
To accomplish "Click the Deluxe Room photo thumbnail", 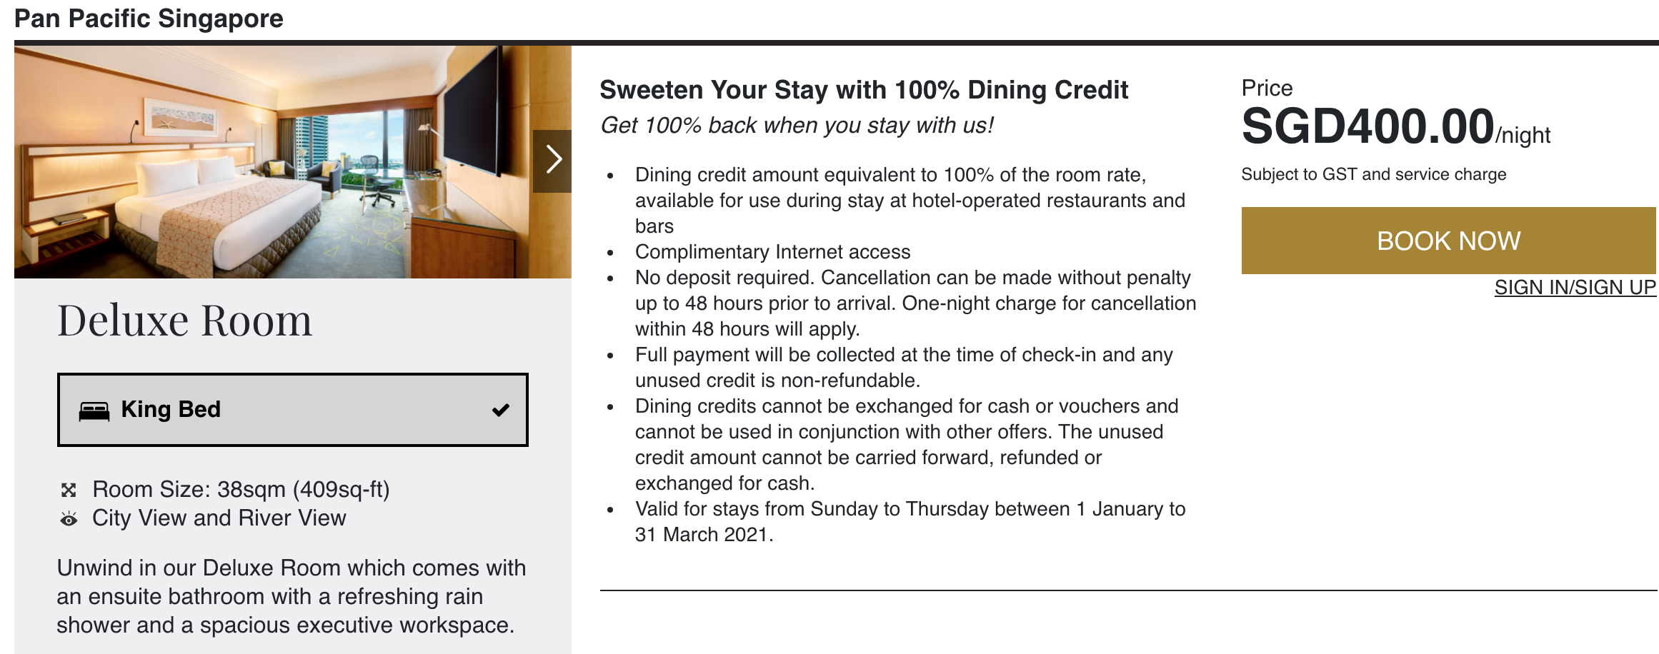I will [x=293, y=162].
